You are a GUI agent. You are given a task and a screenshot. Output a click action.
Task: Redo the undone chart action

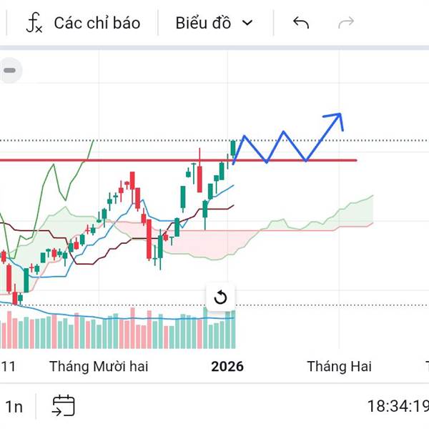click(x=346, y=23)
